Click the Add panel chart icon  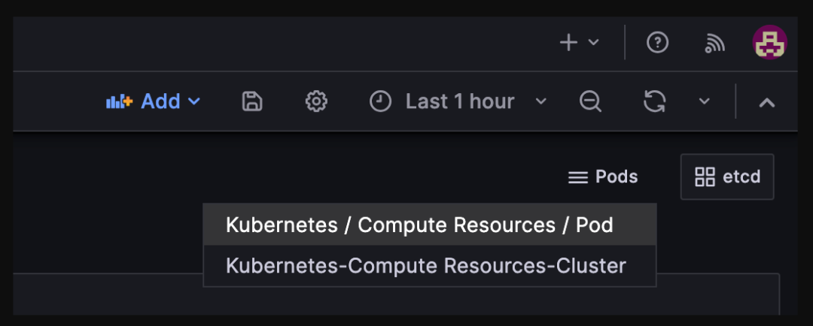[x=119, y=101]
